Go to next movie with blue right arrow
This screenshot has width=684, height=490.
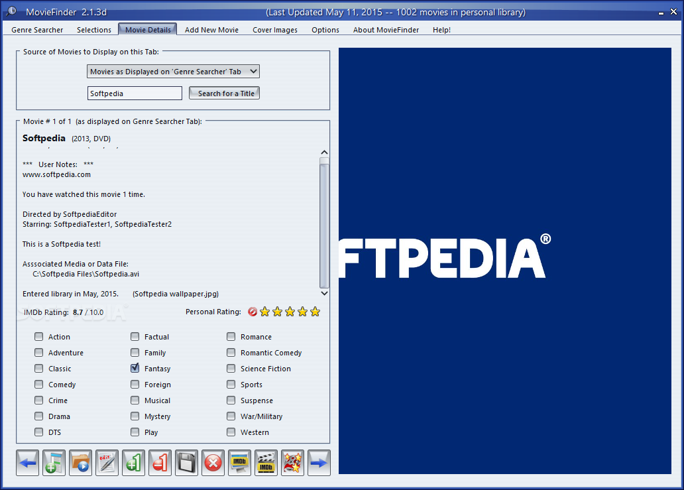tap(319, 463)
